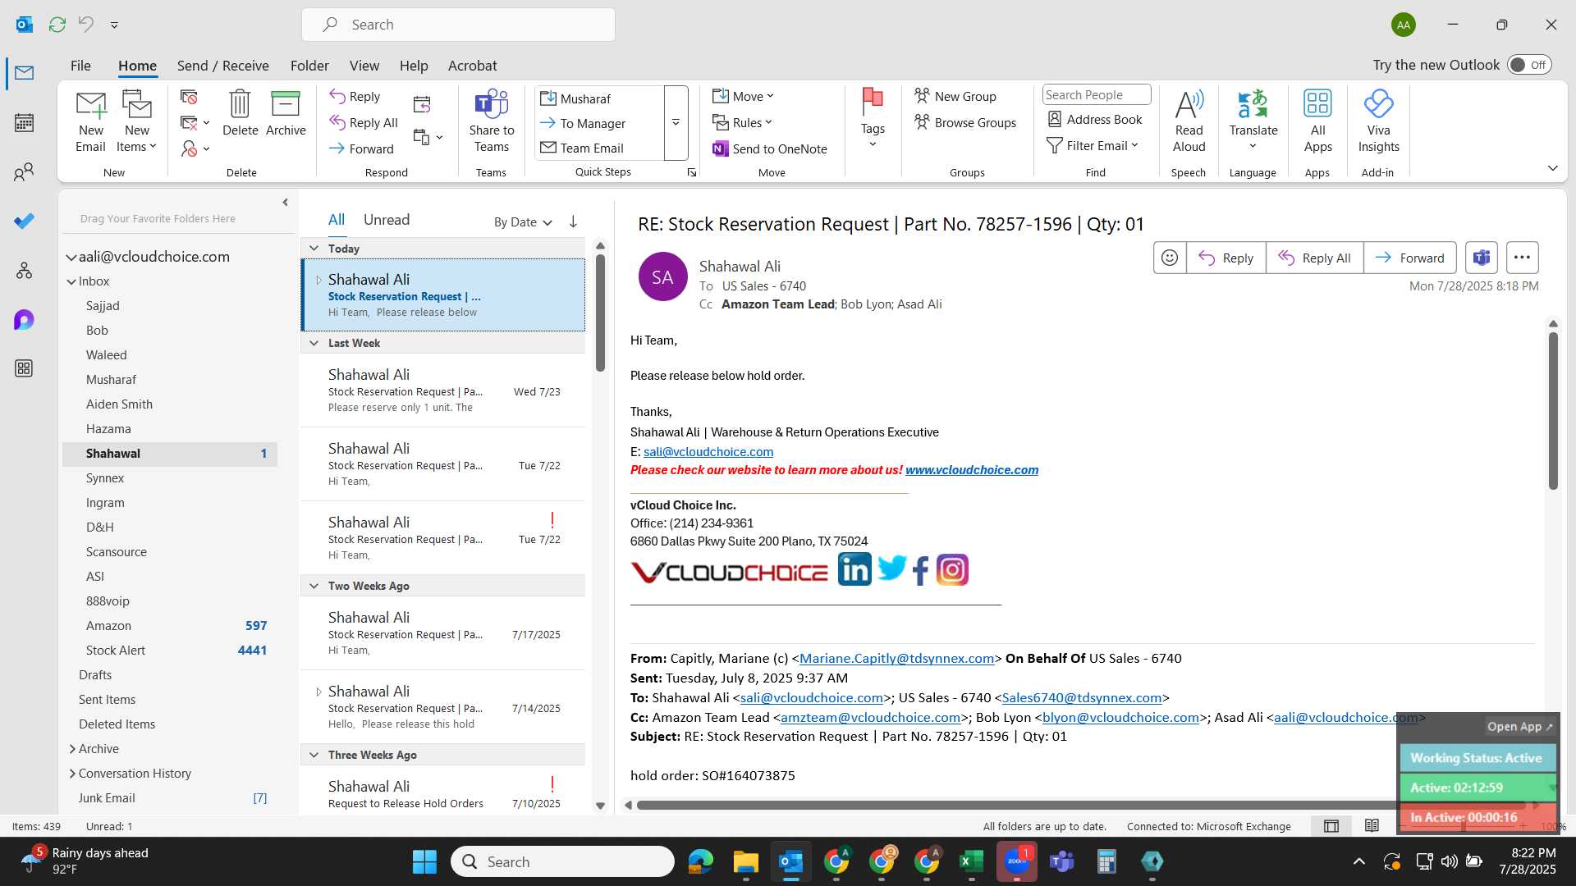Collapse the Inbox folder tree
Screen dimensions: 1576x886
coord(71,281)
